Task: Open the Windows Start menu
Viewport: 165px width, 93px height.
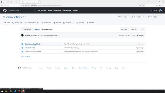Action: coord(2,91)
